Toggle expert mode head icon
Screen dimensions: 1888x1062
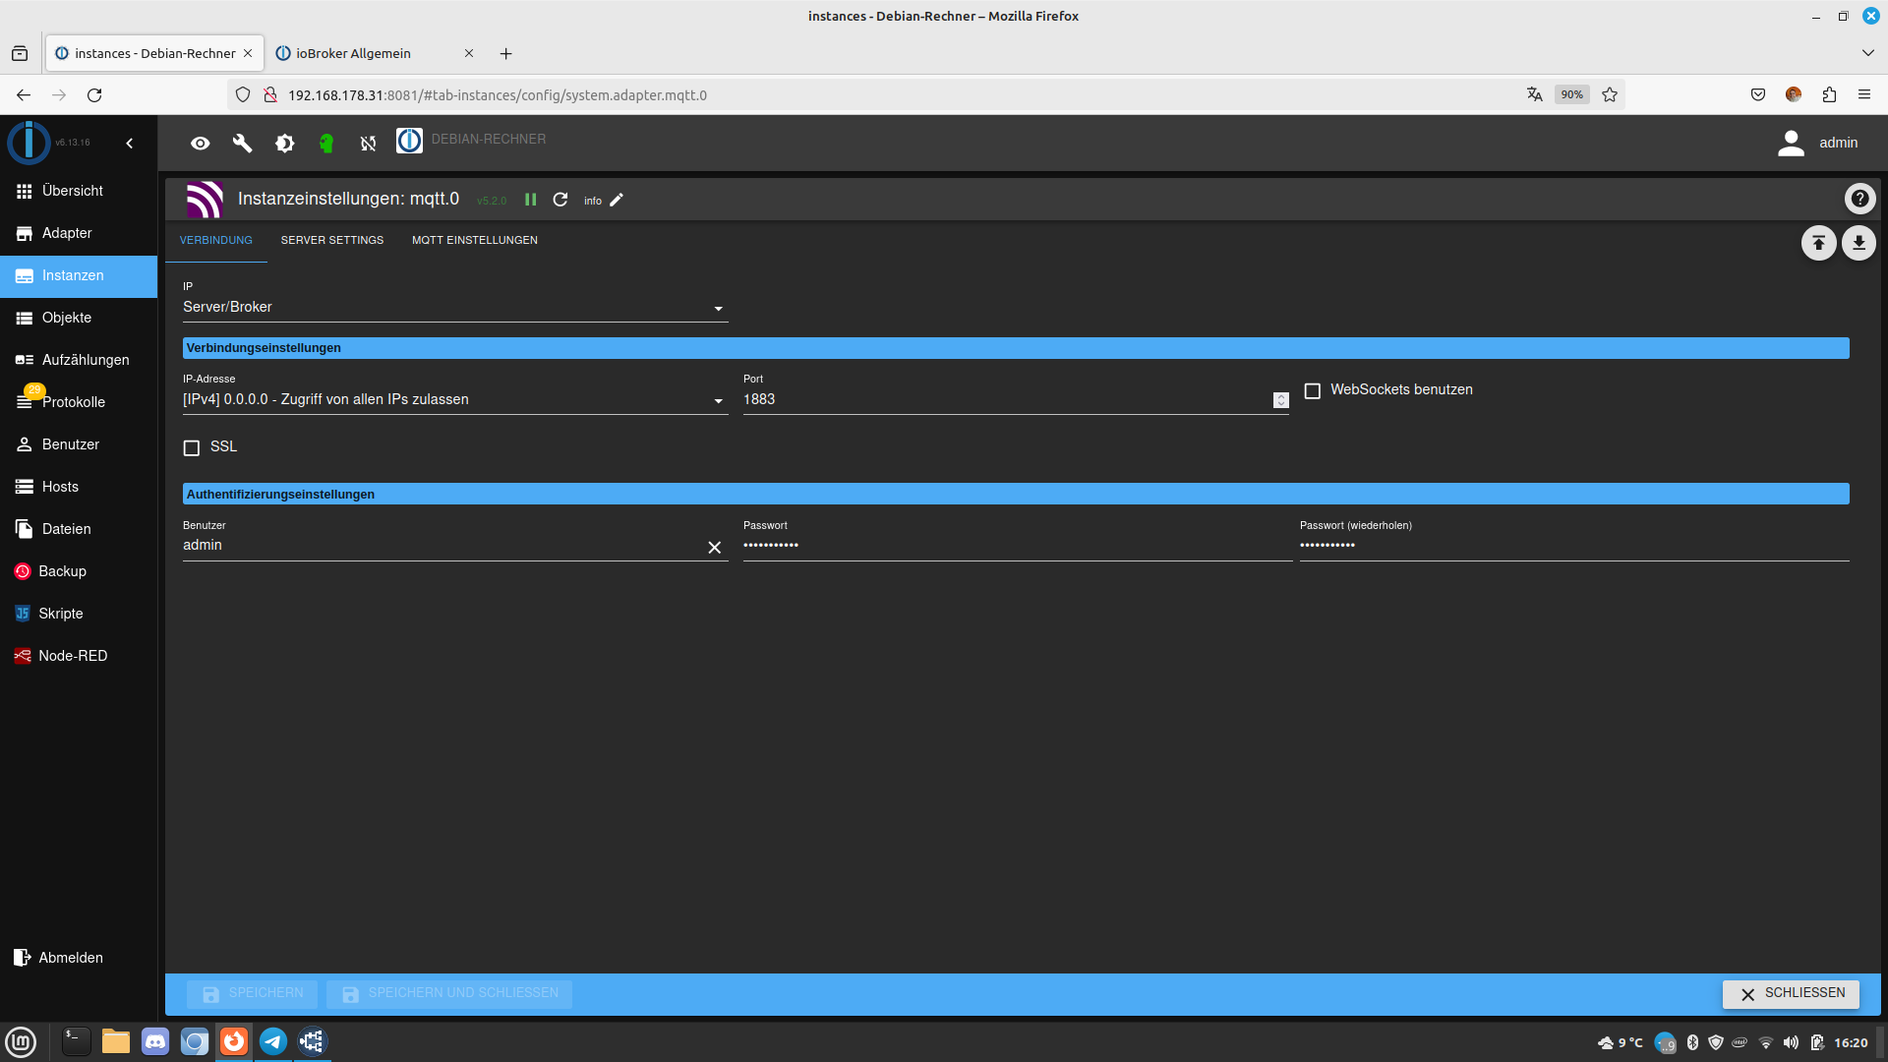tap(326, 144)
